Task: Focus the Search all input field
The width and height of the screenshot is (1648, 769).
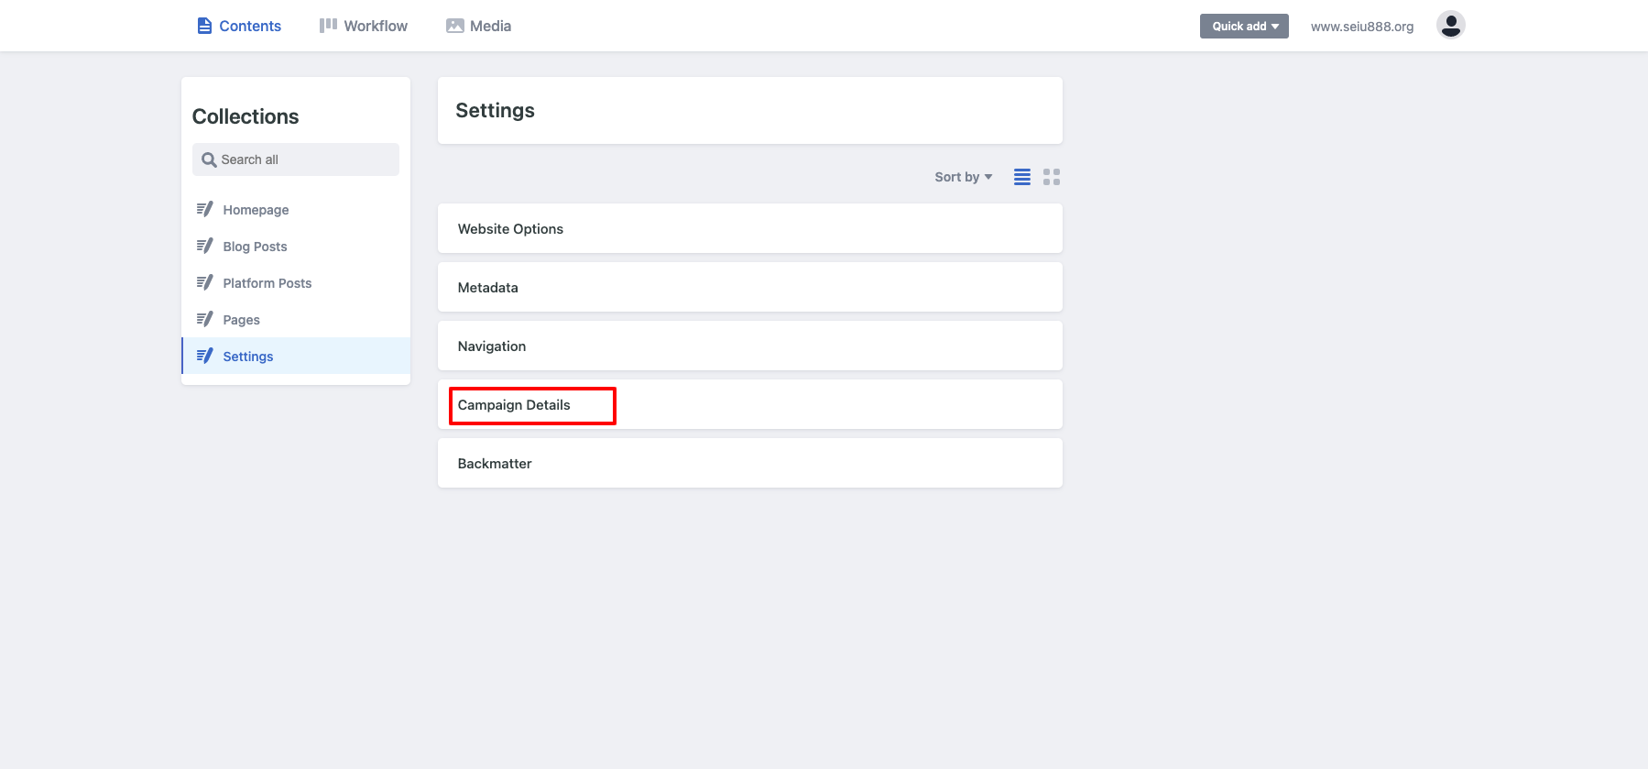Action: pyautogui.click(x=296, y=159)
